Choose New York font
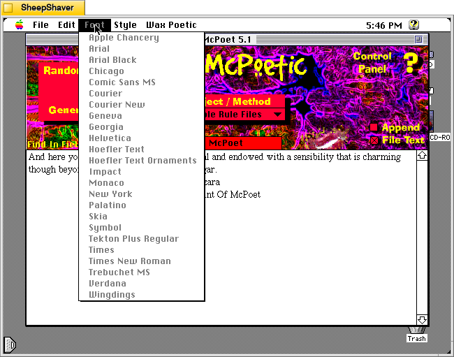This screenshot has height=357, width=454. 142,194
